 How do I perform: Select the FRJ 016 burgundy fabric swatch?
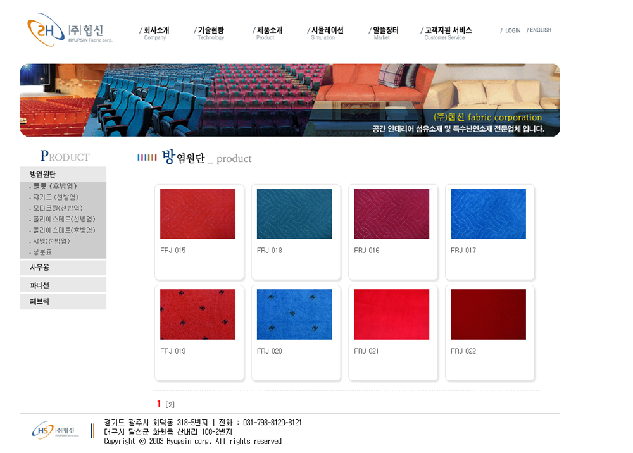391,214
